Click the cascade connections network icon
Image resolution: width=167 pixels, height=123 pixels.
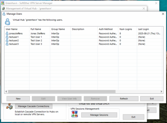tap(9, 106)
